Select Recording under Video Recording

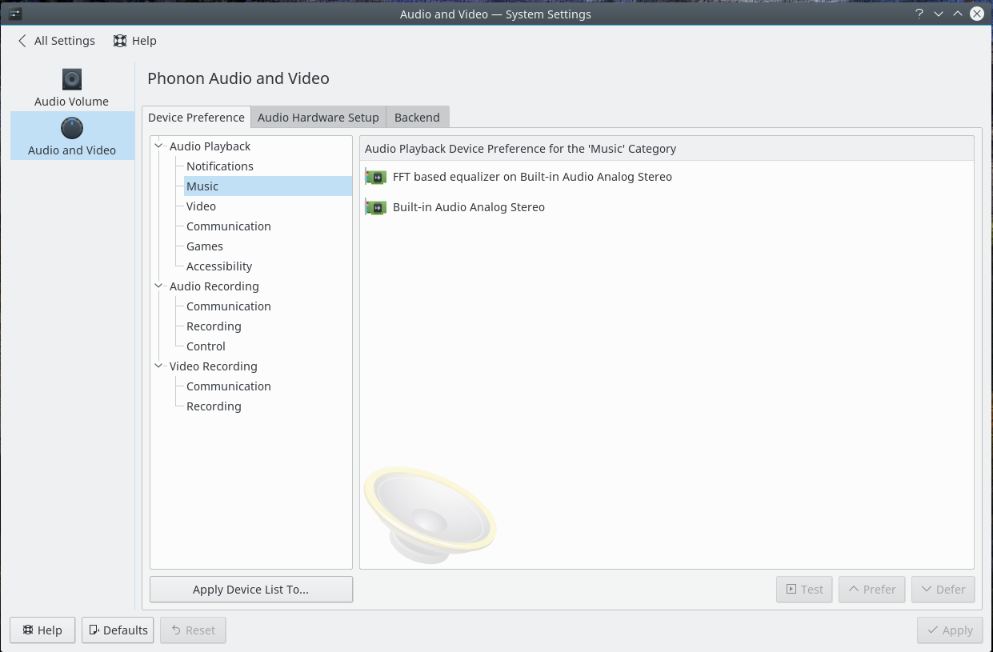[x=214, y=406]
